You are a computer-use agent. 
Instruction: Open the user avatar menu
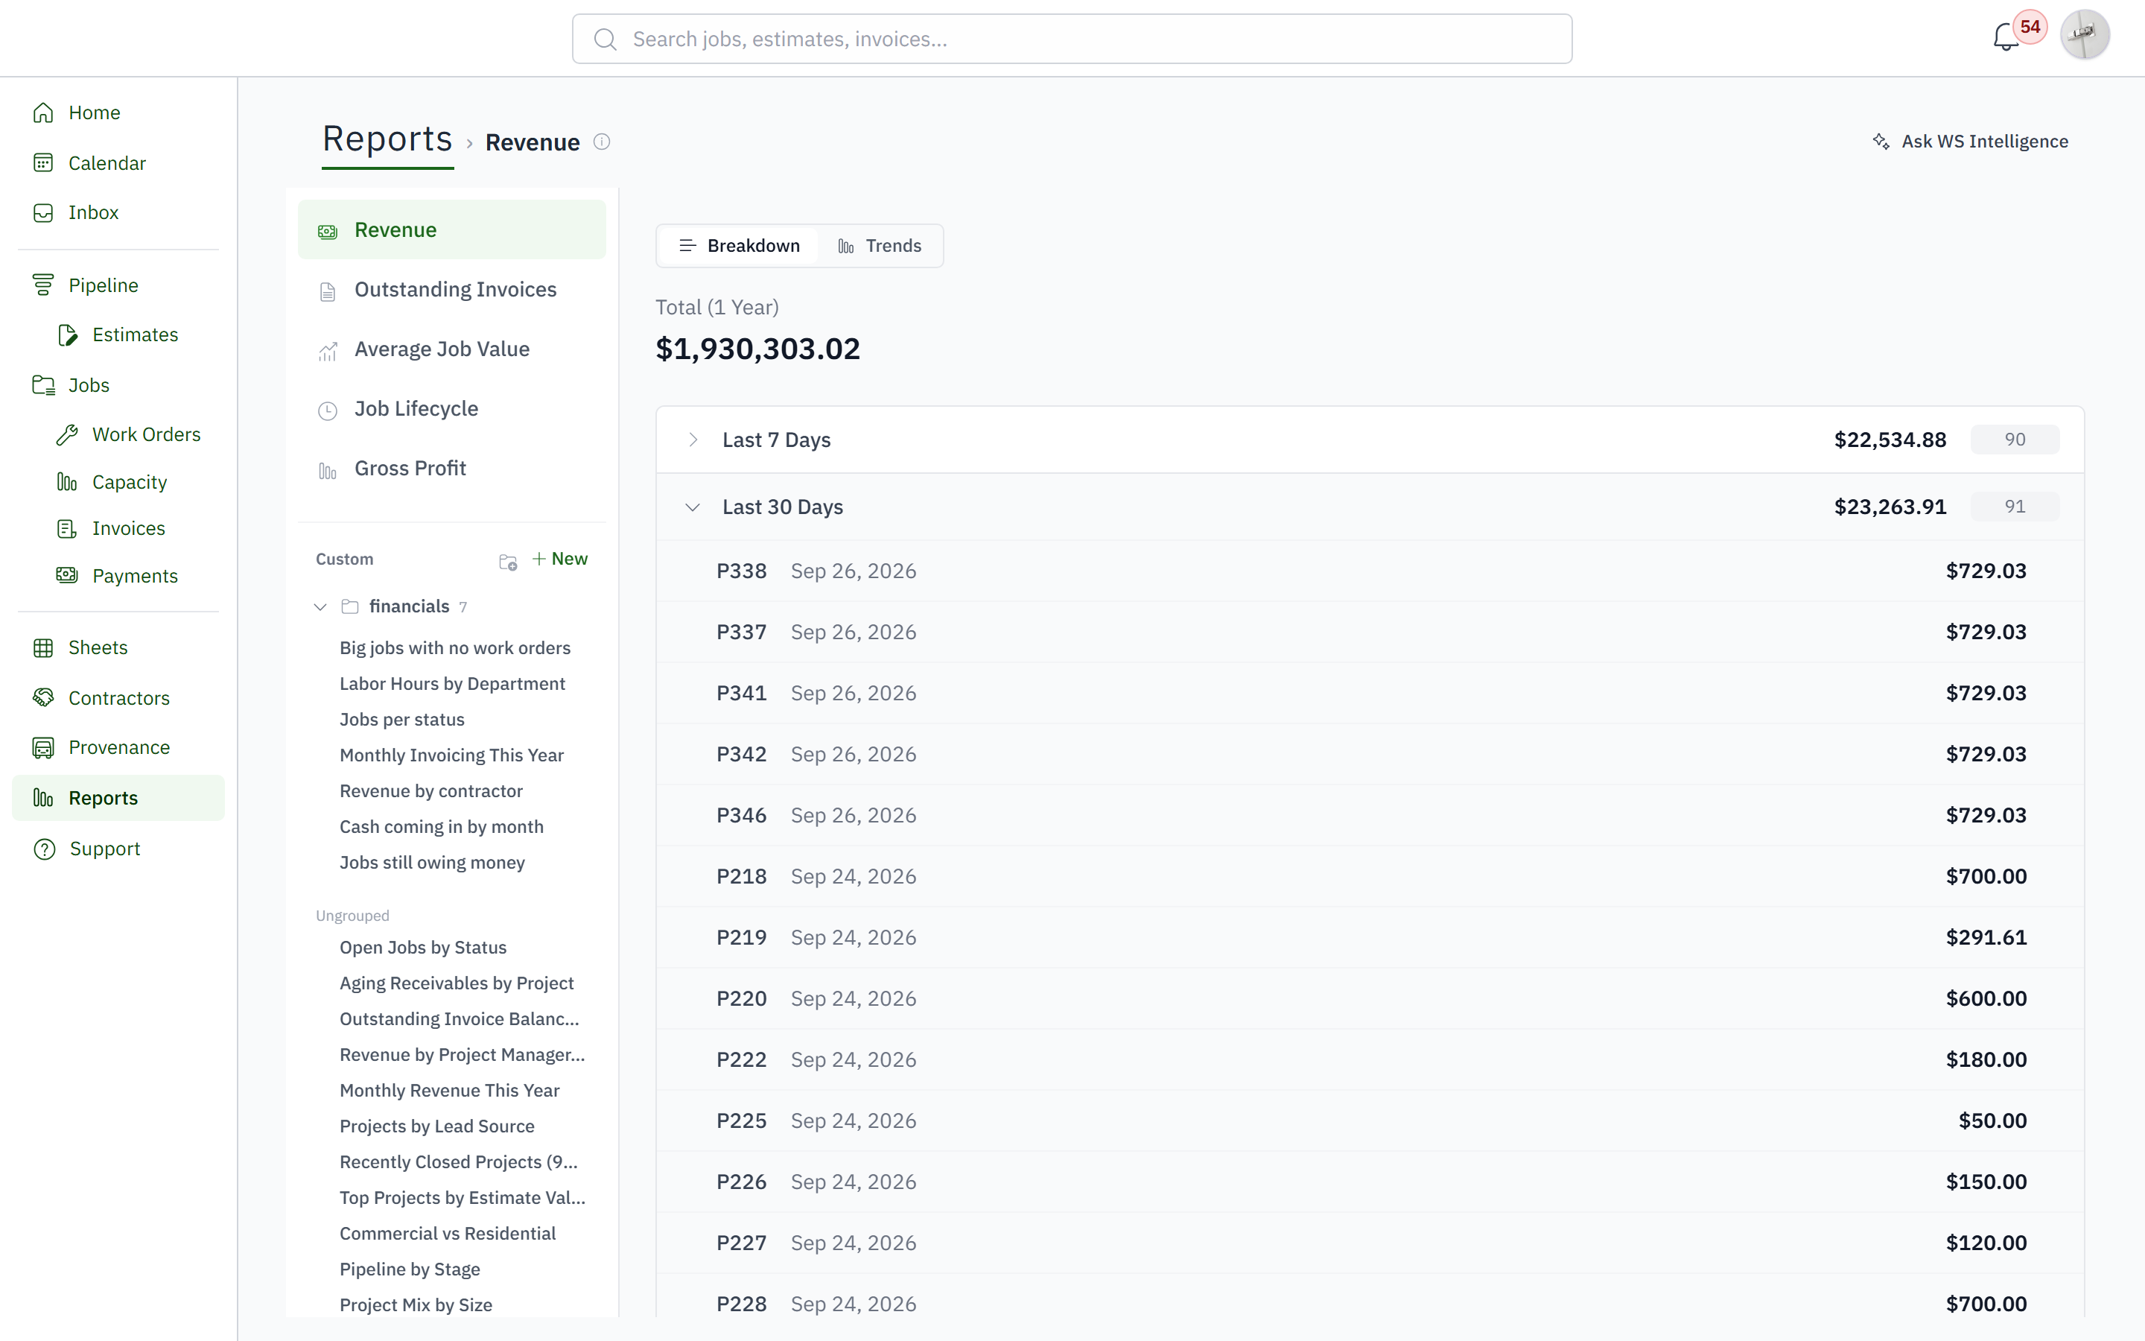click(2085, 36)
